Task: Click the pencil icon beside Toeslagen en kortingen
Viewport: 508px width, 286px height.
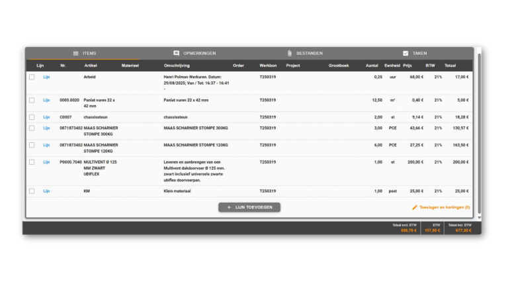Action: [x=415, y=207]
